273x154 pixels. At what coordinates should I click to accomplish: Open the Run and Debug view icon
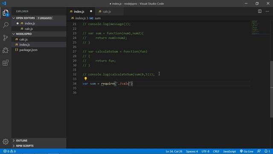(x=6, y=50)
